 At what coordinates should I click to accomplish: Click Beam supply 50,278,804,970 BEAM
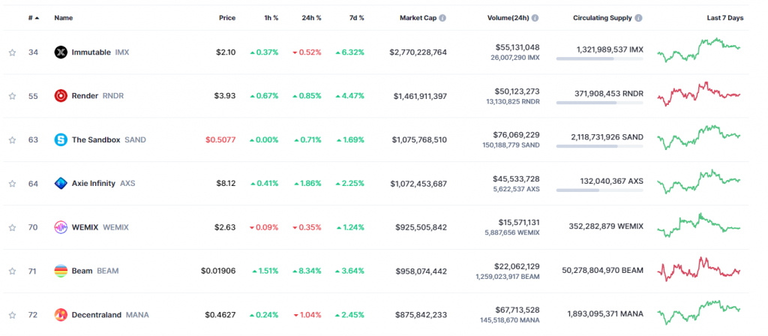[x=604, y=270]
